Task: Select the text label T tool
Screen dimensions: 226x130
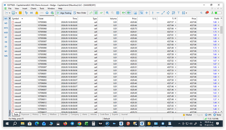Action: (x=179, y=13)
